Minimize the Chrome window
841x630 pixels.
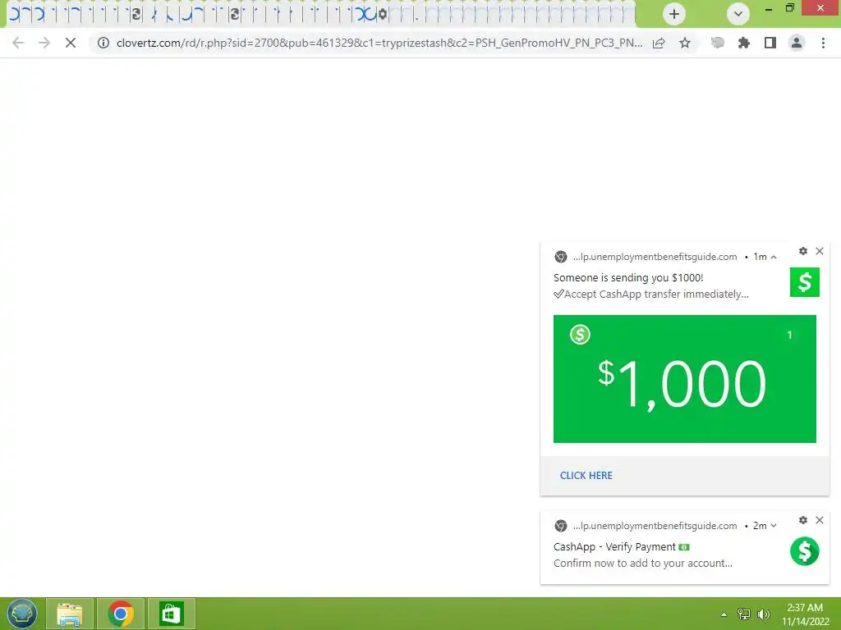point(769,9)
